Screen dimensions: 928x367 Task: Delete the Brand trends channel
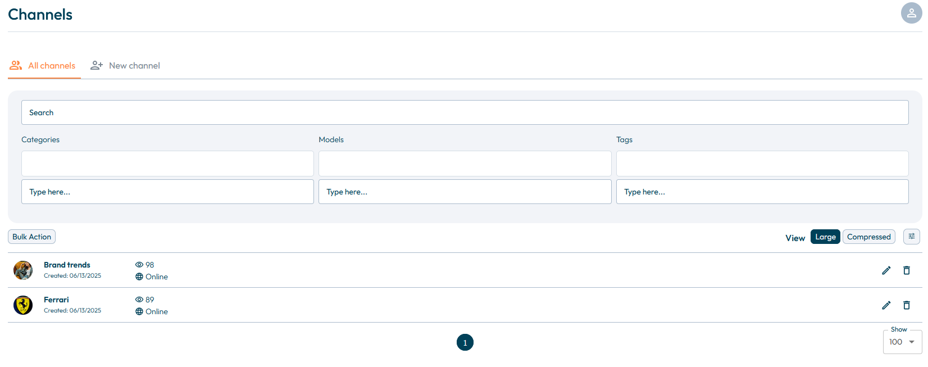[x=907, y=270]
